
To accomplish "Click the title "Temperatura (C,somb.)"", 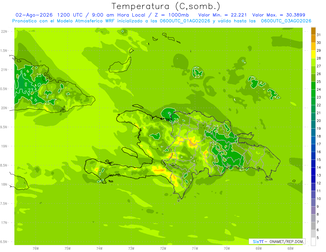I will [x=166, y=6].
